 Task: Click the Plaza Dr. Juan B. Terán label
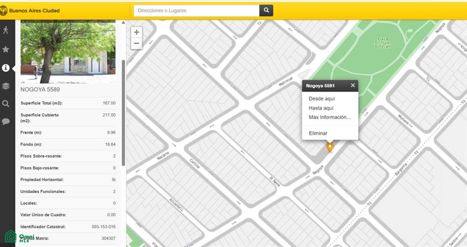click(383, 42)
